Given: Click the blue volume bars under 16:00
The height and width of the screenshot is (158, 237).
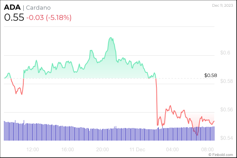Looking at the screenshot, I should pyautogui.click(x=68, y=134).
